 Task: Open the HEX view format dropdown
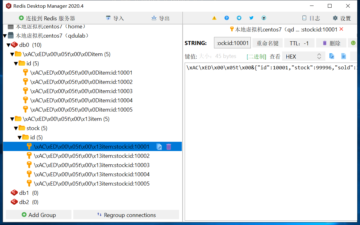point(303,56)
